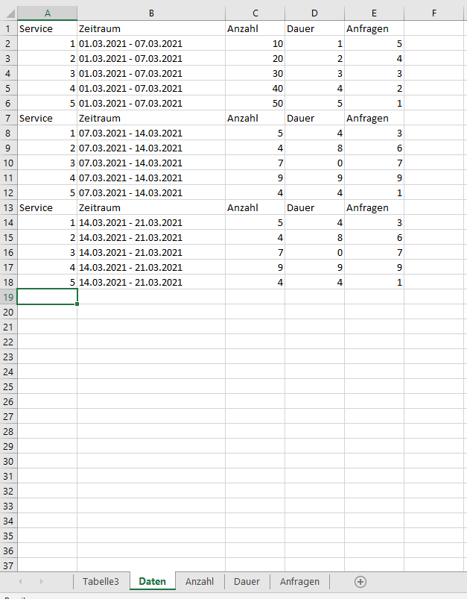The image size is (467, 599).
Task: Add a new sheet with the plus icon
Action: pos(360,581)
